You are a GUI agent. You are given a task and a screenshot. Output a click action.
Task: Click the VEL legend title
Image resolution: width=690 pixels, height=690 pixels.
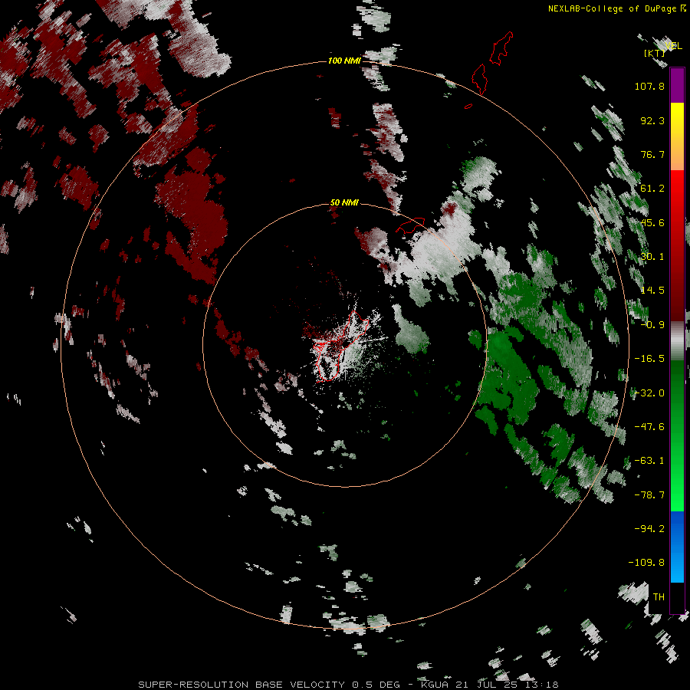[674, 45]
